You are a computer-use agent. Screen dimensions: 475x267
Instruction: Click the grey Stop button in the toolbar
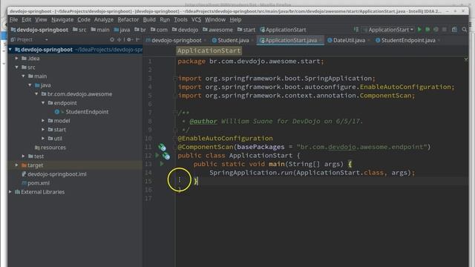(x=445, y=30)
